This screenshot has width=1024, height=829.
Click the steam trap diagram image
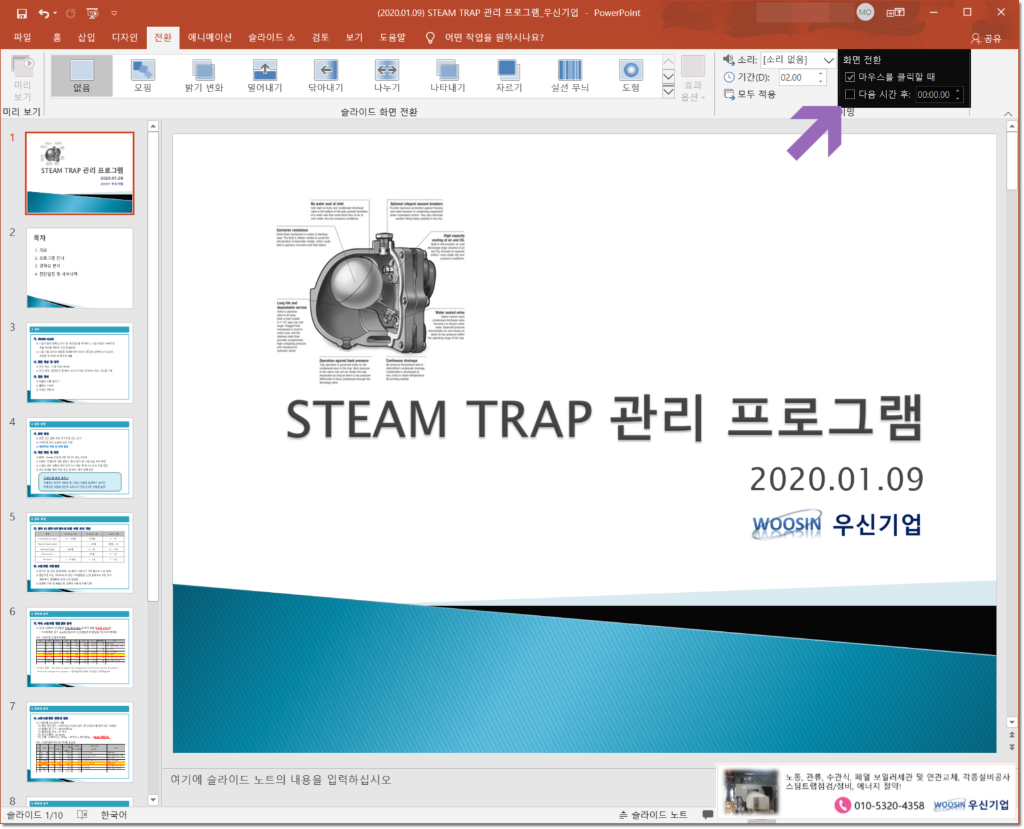371,291
